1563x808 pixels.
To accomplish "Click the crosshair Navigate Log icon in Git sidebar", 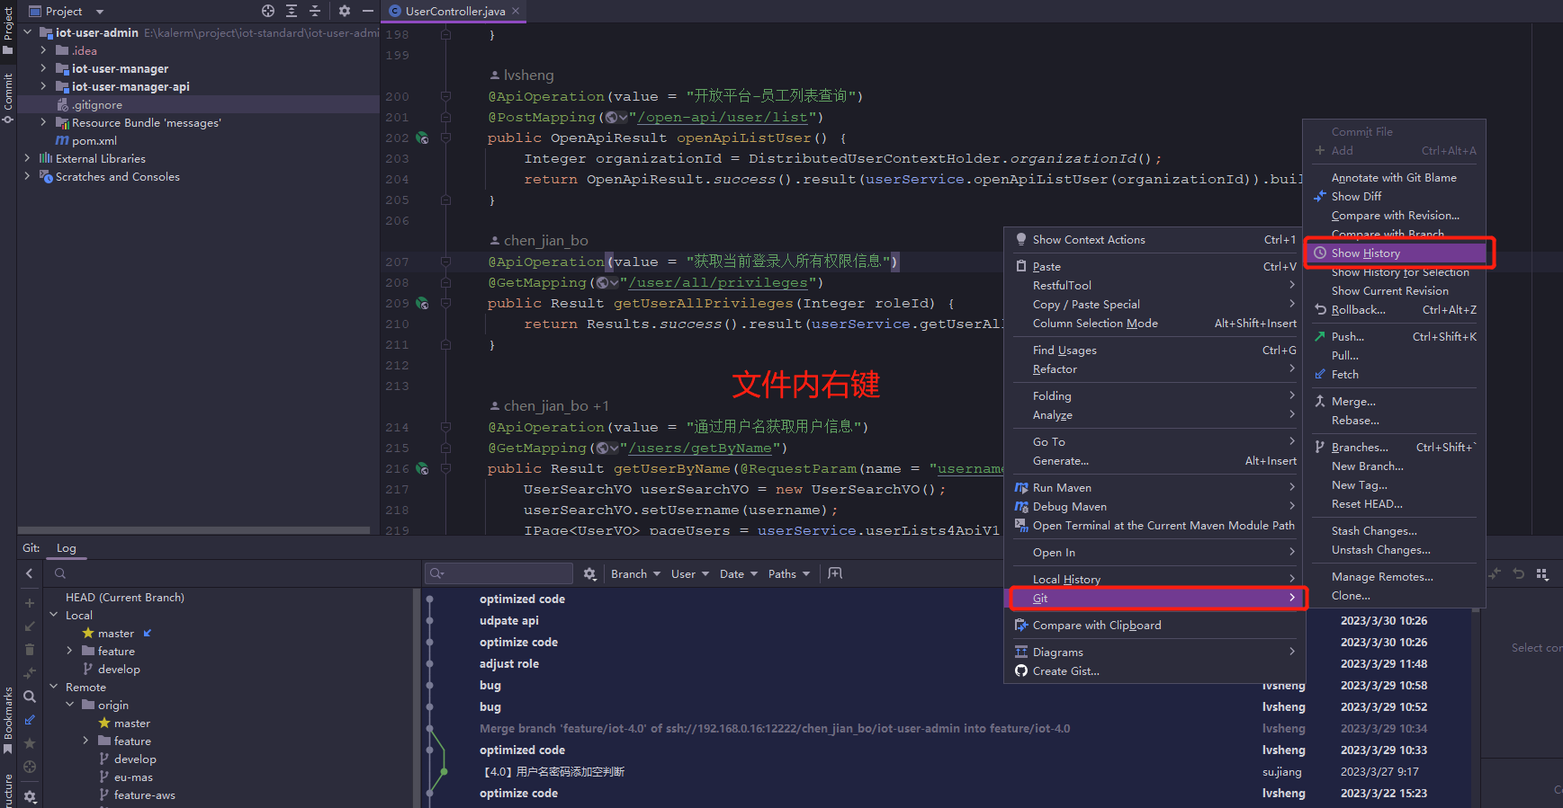I will (30, 767).
